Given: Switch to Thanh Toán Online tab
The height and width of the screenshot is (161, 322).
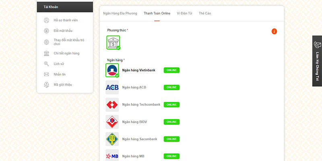Looking at the screenshot, I should (x=157, y=13).
